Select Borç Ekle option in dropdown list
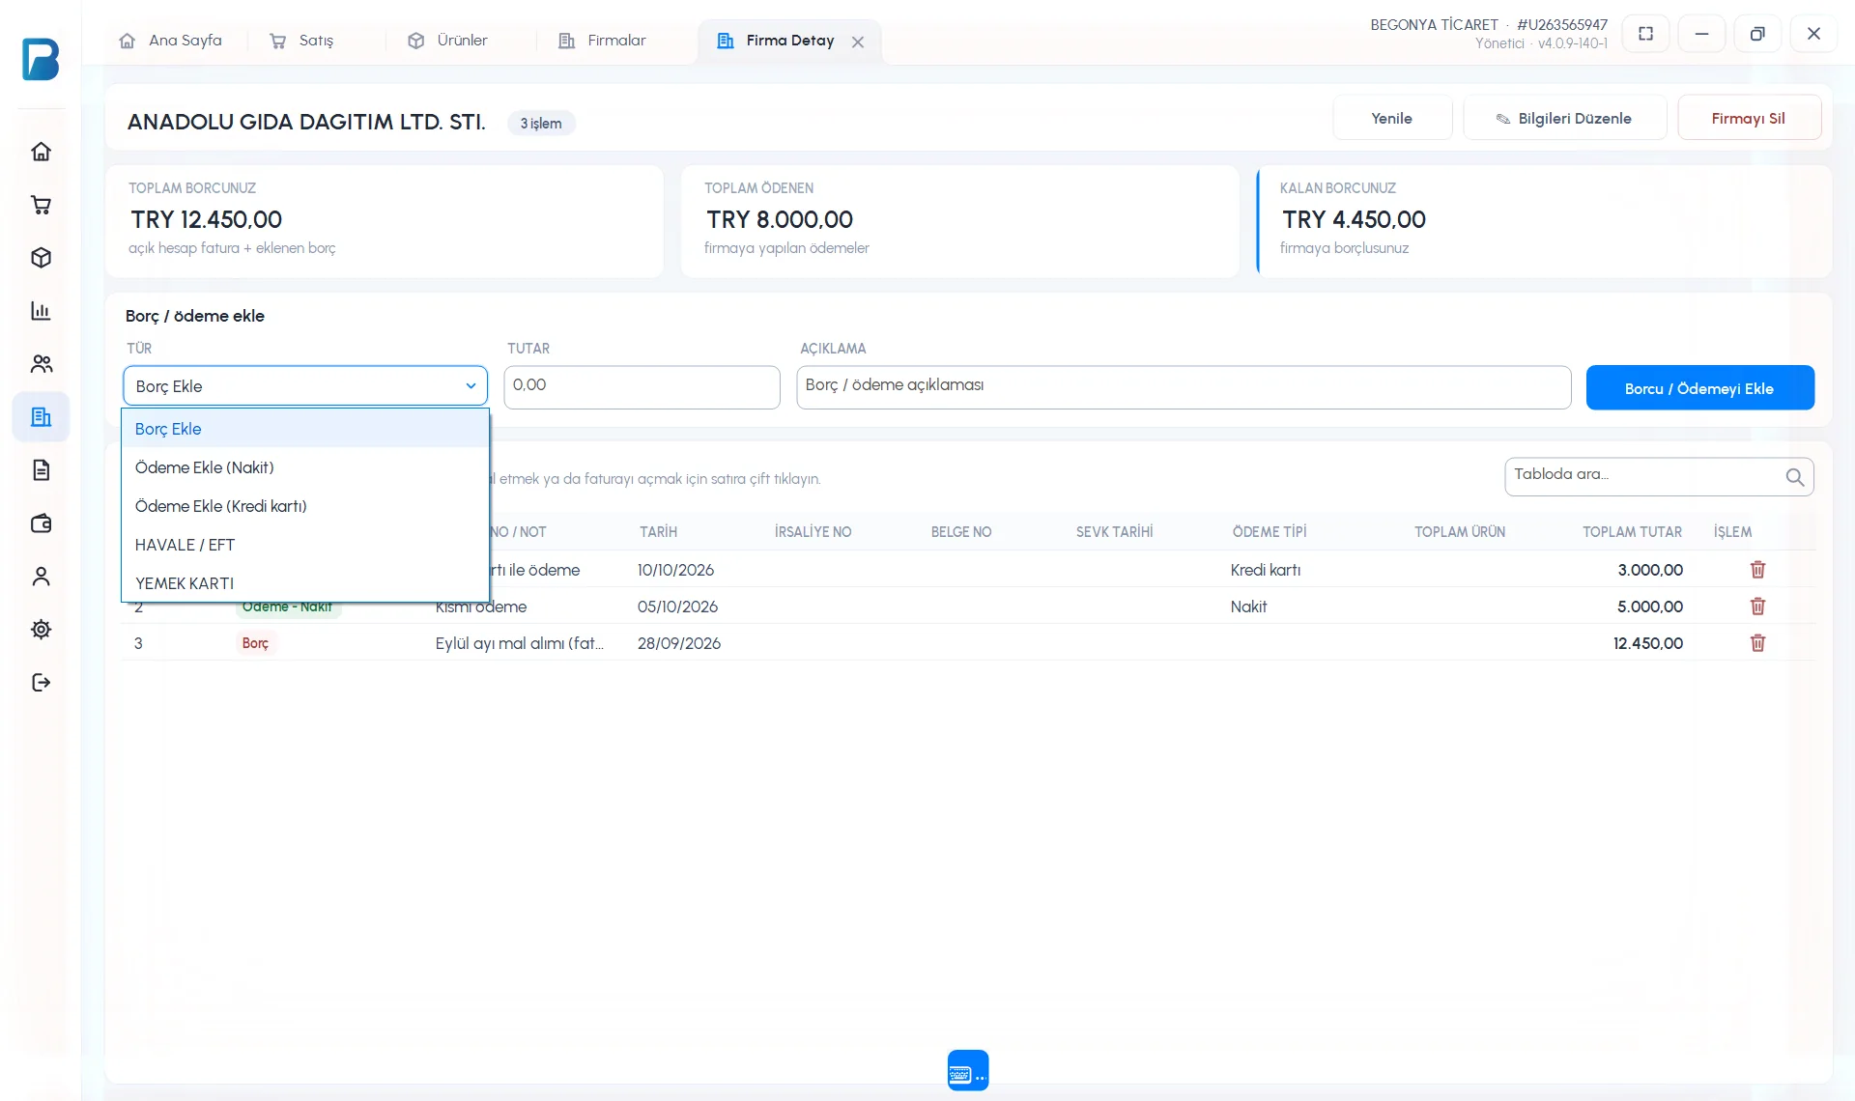This screenshot has height=1101, width=1855. point(305,429)
